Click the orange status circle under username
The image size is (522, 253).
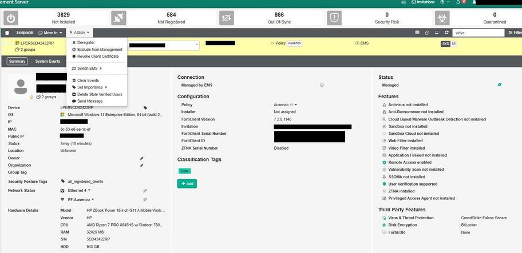click(x=31, y=97)
